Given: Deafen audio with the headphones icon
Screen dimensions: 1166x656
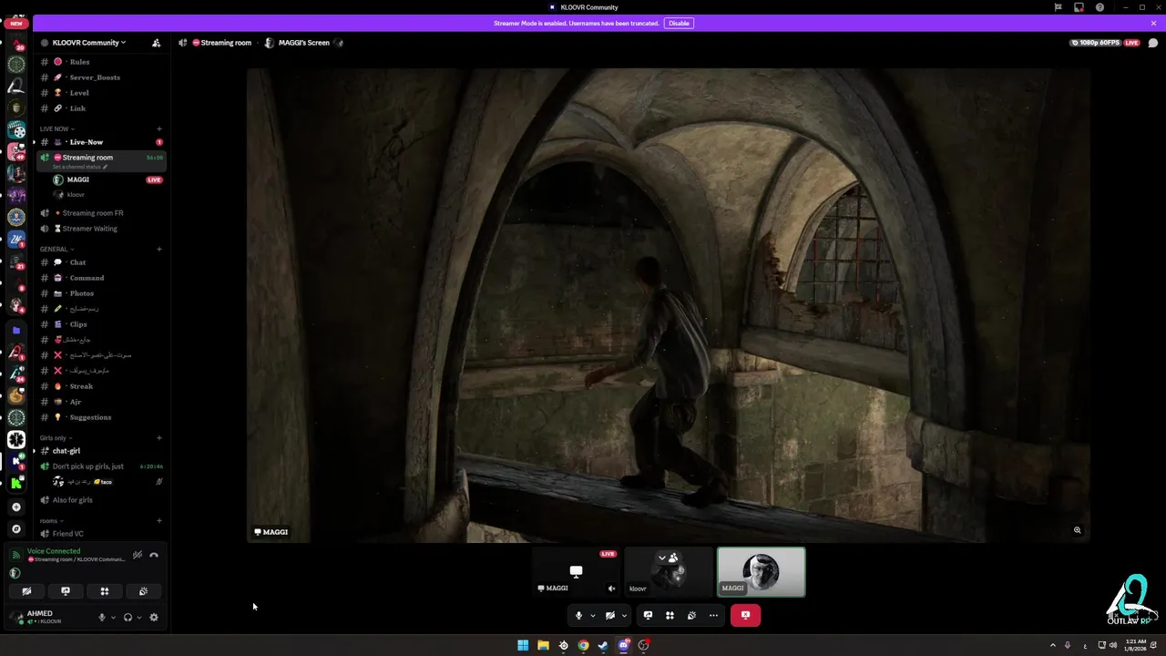Looking at the screenshot, I should pos(128,617).
